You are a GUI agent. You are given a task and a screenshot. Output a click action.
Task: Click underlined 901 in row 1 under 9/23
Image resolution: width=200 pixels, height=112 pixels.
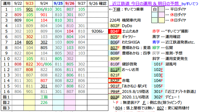pos(29,9)
